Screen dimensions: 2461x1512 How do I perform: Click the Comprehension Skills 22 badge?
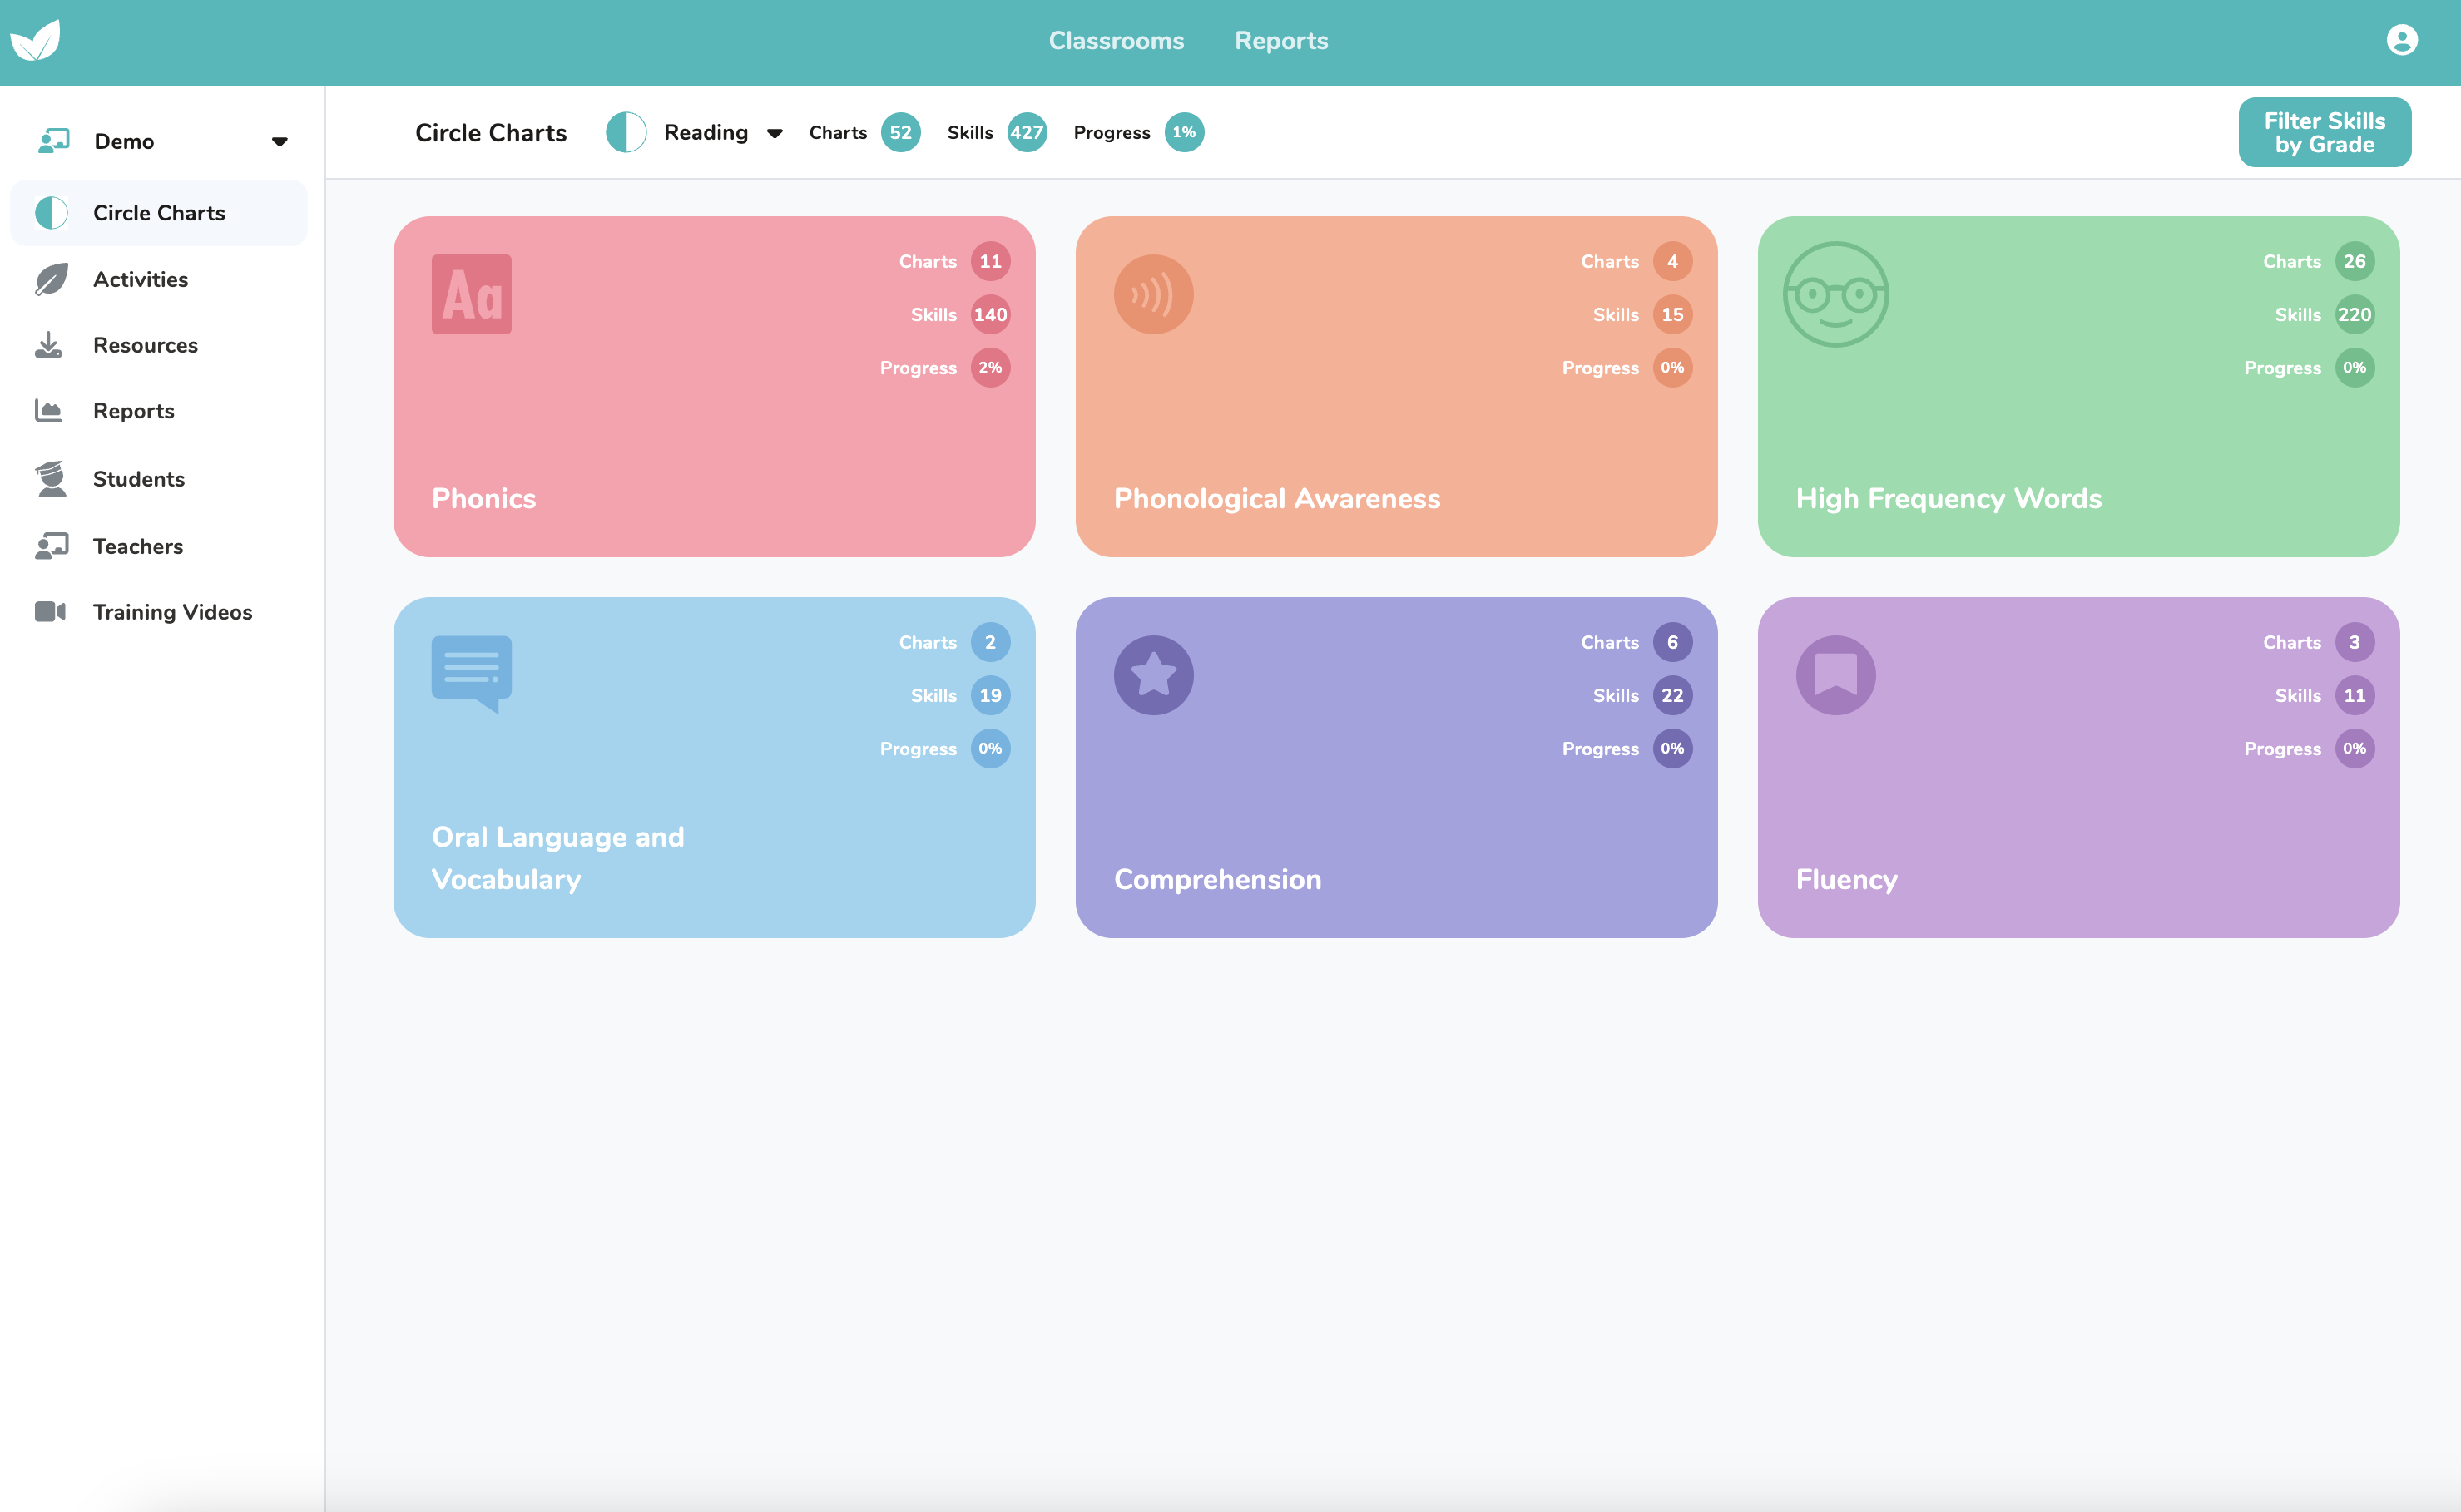[x=1671, y=695]
